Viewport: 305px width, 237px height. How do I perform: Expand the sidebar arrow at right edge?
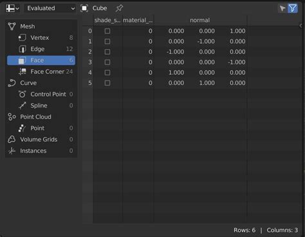pos(300,26)
